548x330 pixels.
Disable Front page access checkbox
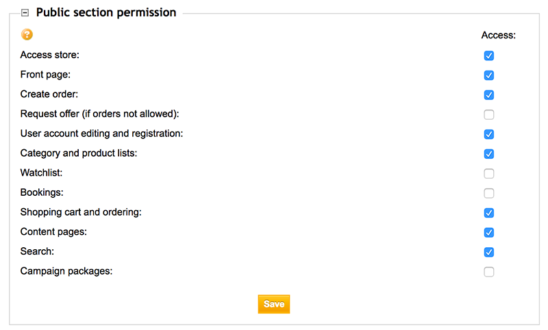click(x=488, y=75)
